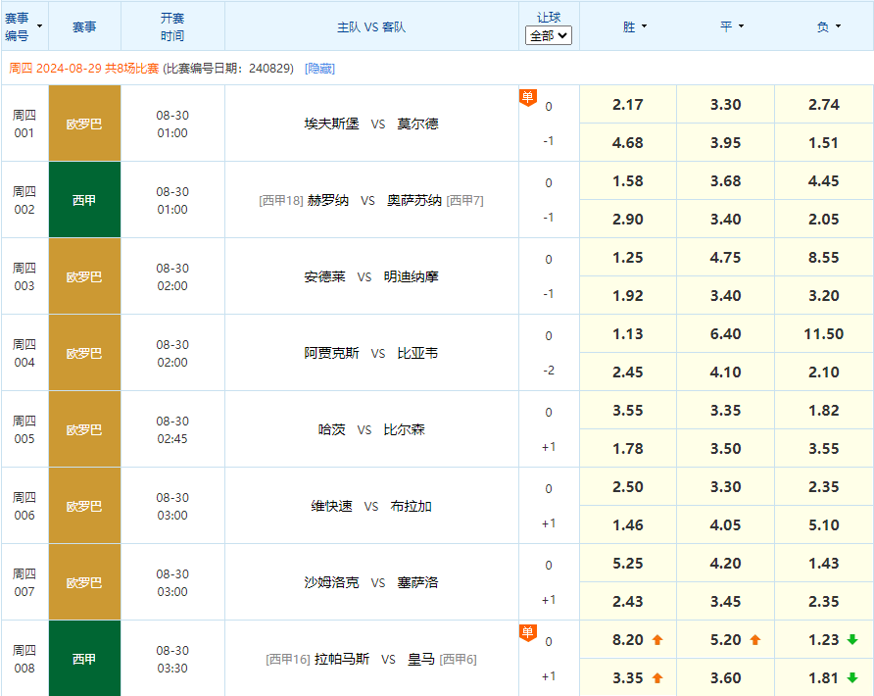This screenshot has width=874, height=696.
Task: Click the 单 badge in match 008 row
Action: [x=527, y=632]
